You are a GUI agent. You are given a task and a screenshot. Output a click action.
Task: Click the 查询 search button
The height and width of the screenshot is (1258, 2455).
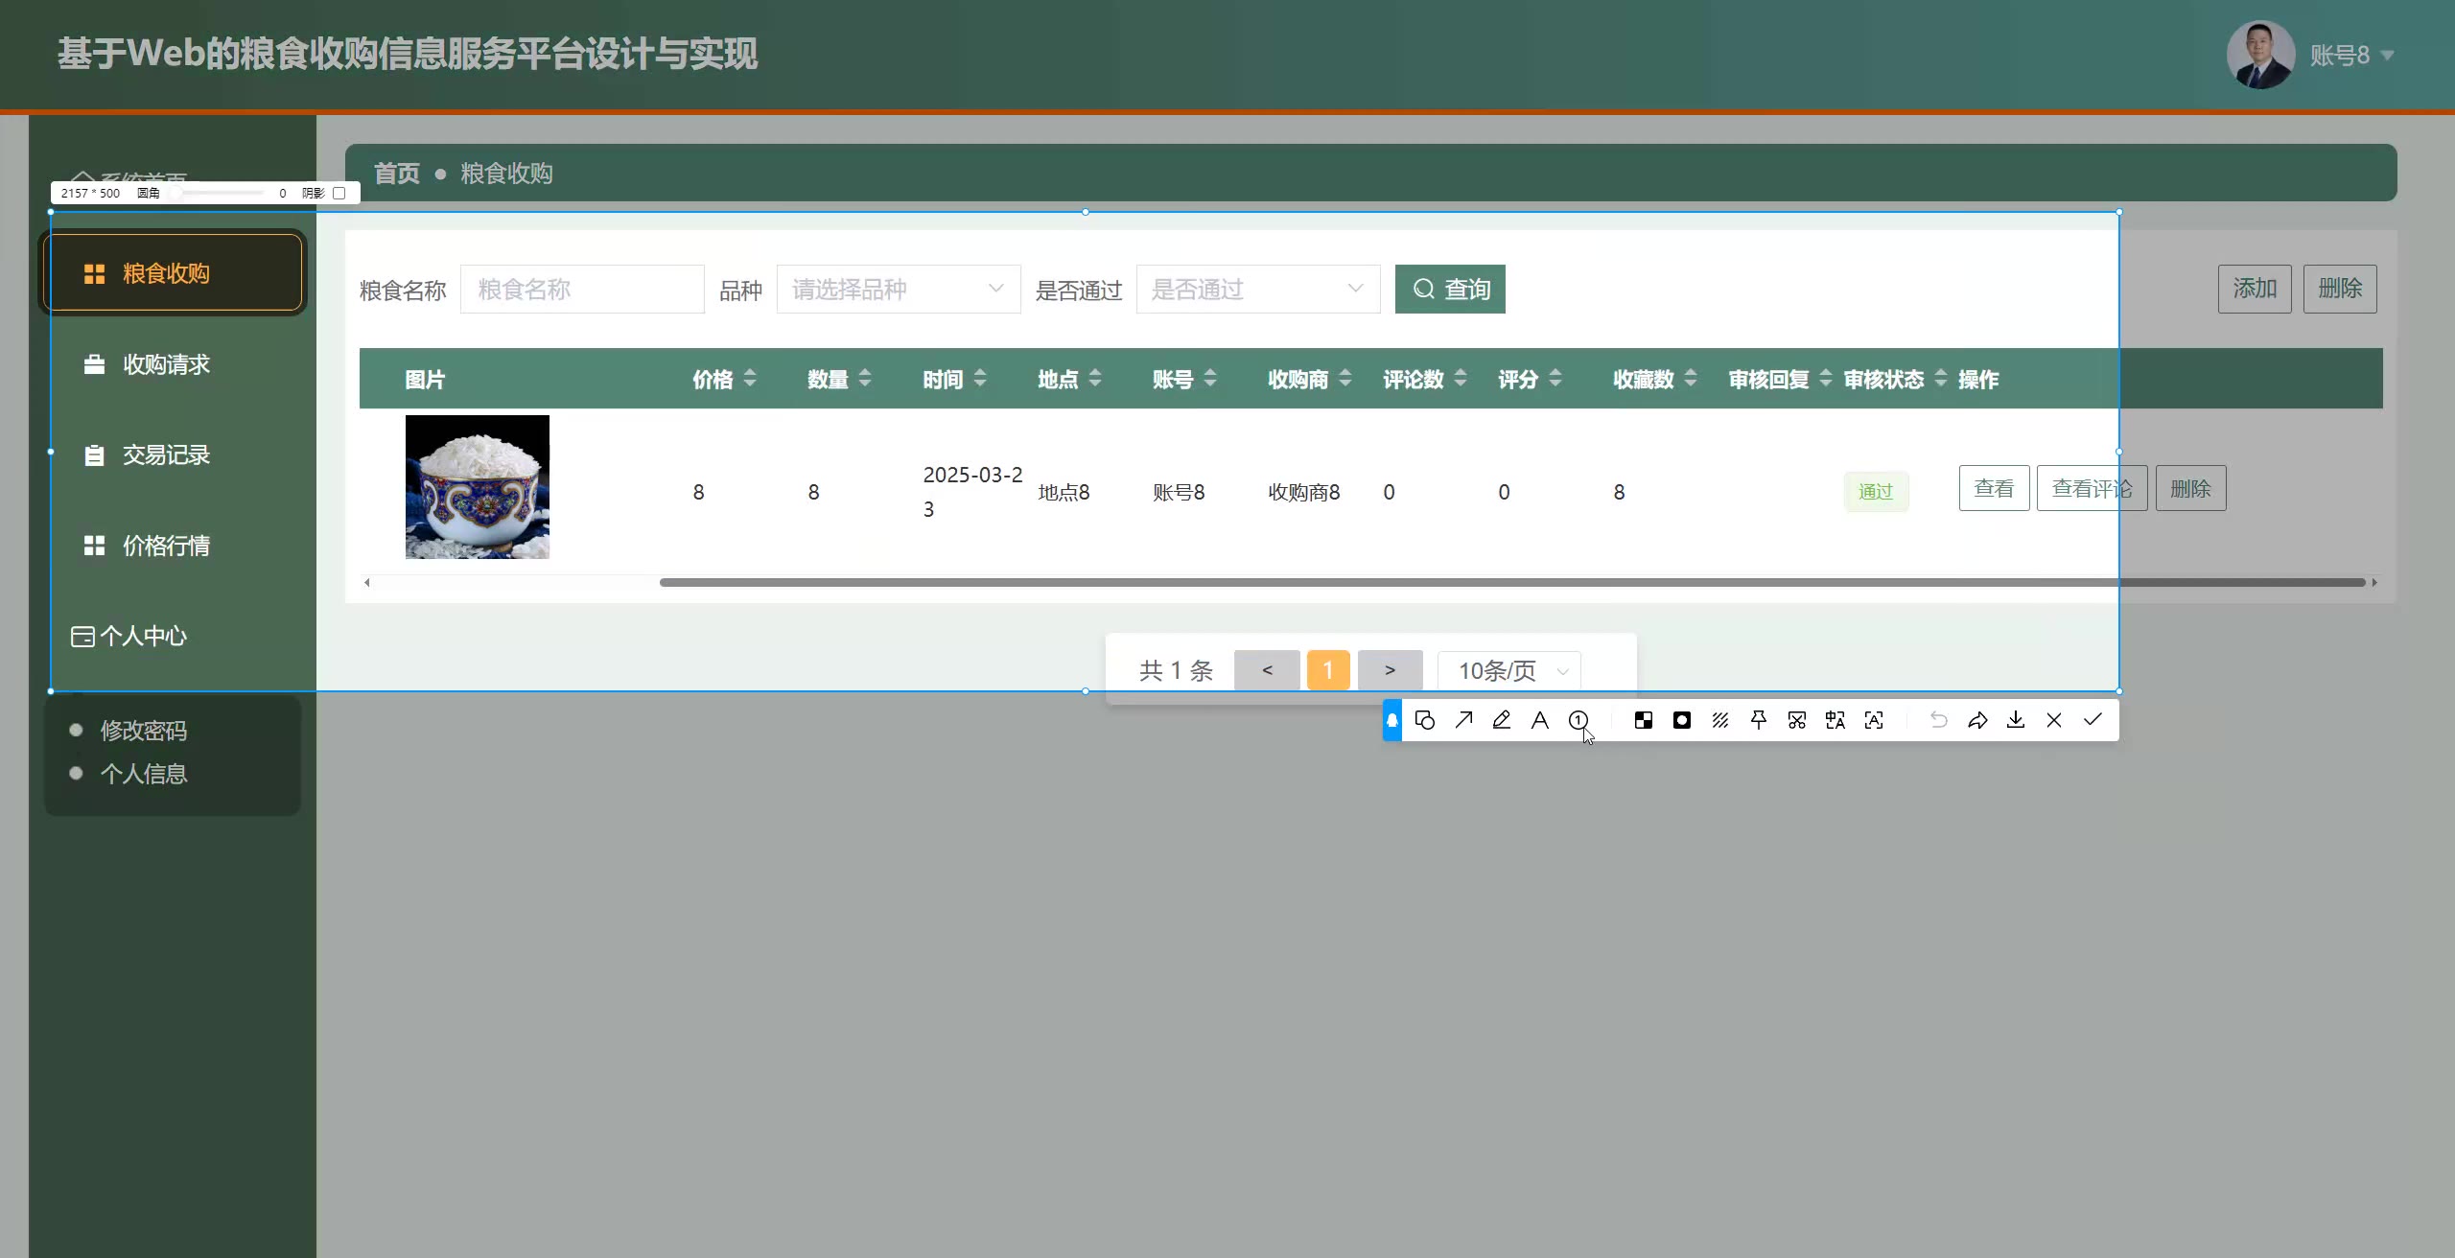tap(1450, 289)
